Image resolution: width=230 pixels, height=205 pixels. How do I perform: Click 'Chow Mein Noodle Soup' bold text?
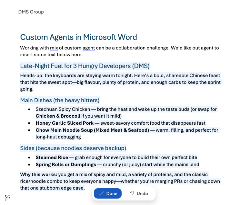tap(64, 130)
